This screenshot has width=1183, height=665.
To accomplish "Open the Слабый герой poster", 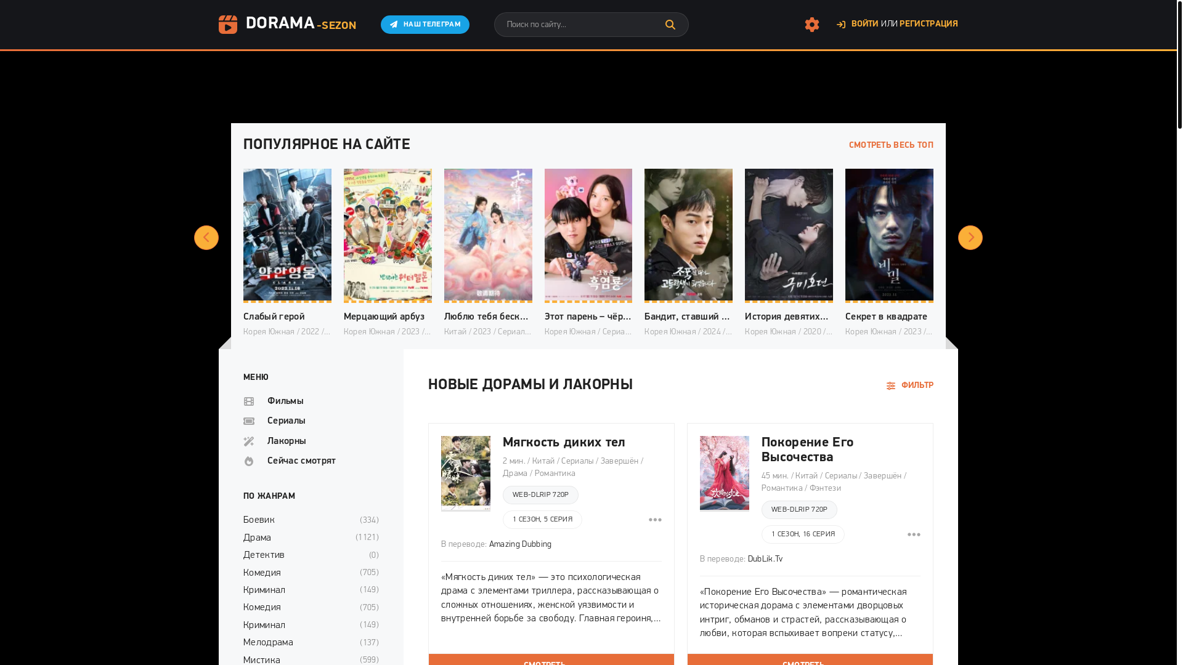I will [x=287, y=235].
